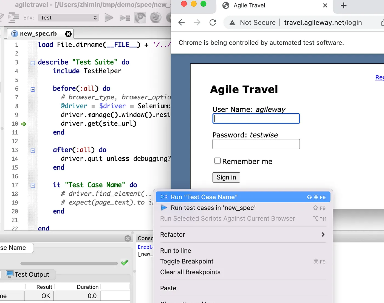
Task: Click the Test Output monitor icon
Action: click(x=10, y=274)
